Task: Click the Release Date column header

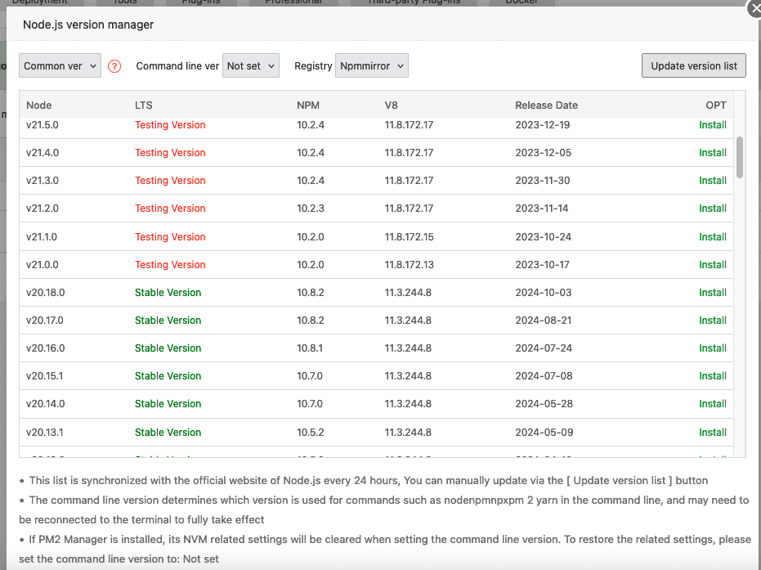Action: point(546,105)
